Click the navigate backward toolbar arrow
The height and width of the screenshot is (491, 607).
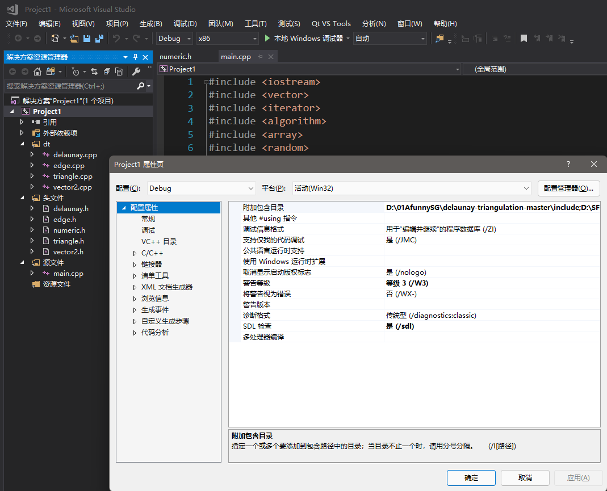[x=18, y=38]
